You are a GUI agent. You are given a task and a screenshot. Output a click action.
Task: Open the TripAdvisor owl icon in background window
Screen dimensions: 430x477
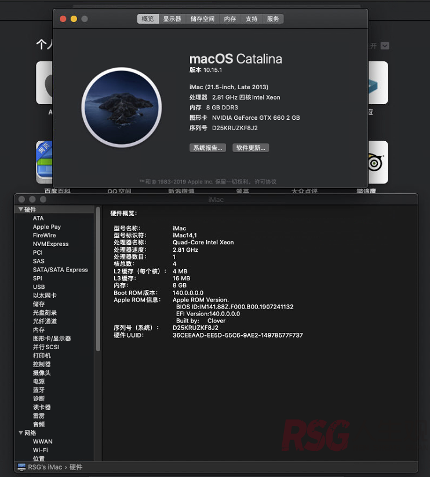(x=377, y=162)
